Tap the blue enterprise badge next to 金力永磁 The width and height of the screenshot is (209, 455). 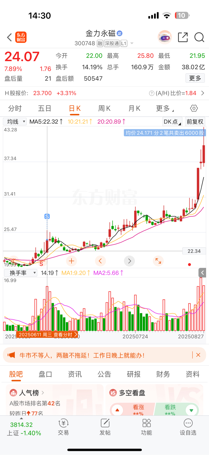119,33
